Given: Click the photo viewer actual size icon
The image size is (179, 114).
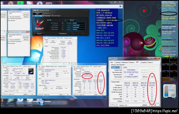Looking at the screenshot, I should 28,102.
